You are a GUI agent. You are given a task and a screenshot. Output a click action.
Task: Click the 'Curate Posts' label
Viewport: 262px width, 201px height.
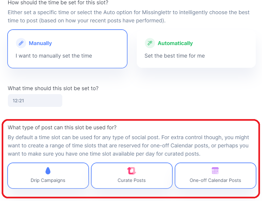coord(132,180)
